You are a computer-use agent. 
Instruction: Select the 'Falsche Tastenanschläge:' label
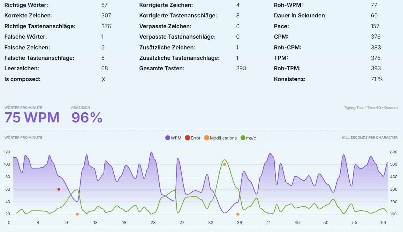click(x=39, y=58)
